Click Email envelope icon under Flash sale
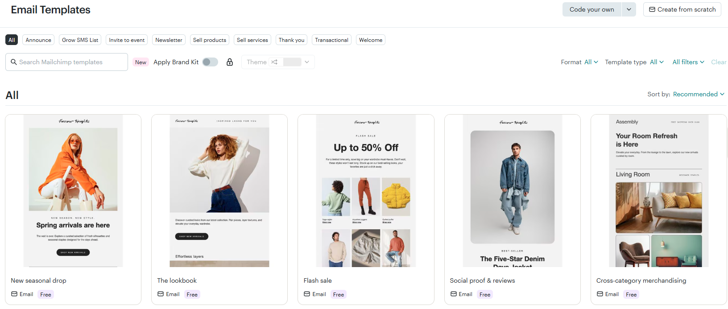728x309 pixels. coord(307,294)
